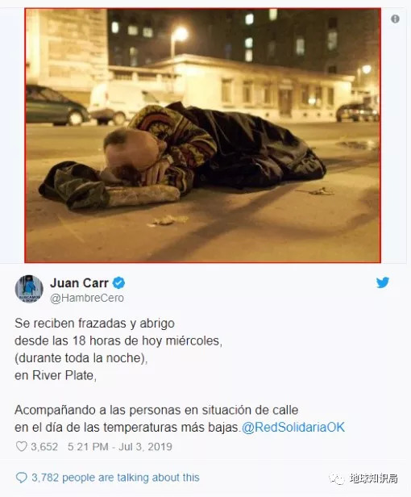Click the 3,652 likes count
Screen dimensions: 411x497
44,447
